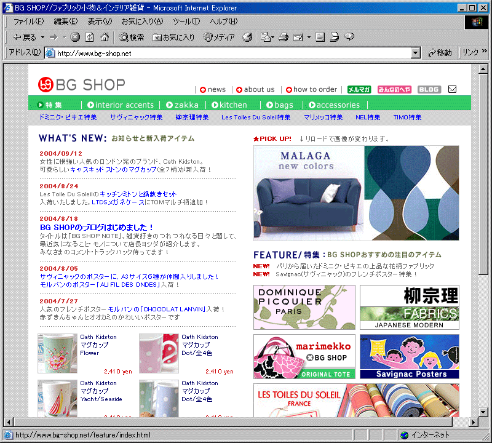Open the Savignac Posters banner
This screenshot has width=492, height=443.
410,356
